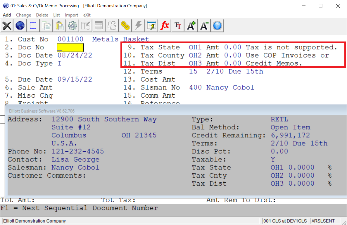Click the status bar program name ARSLSENT
The image size is (347, 225).
tap(323, 221)
